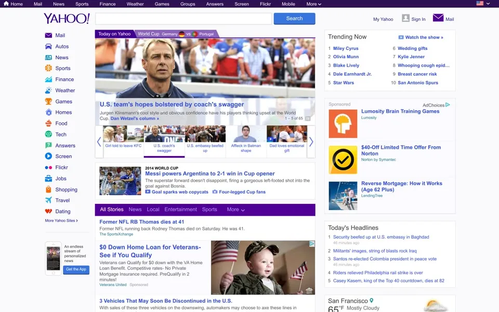Screen dimensions: 499x312
Task: Click the Yahoo logo
Action: point(67,19)
